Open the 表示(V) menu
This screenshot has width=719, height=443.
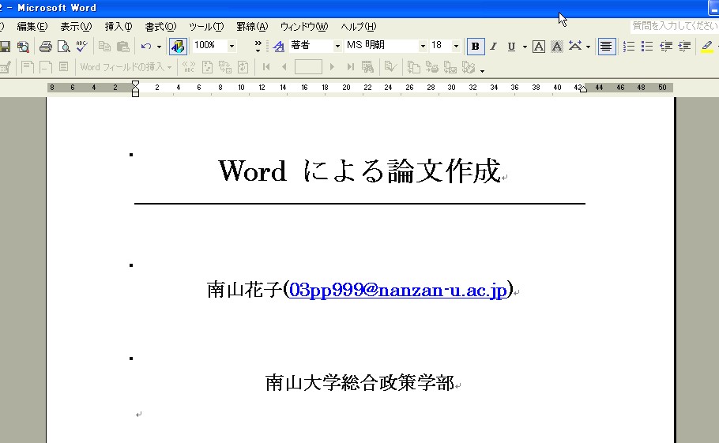[76, 27]
